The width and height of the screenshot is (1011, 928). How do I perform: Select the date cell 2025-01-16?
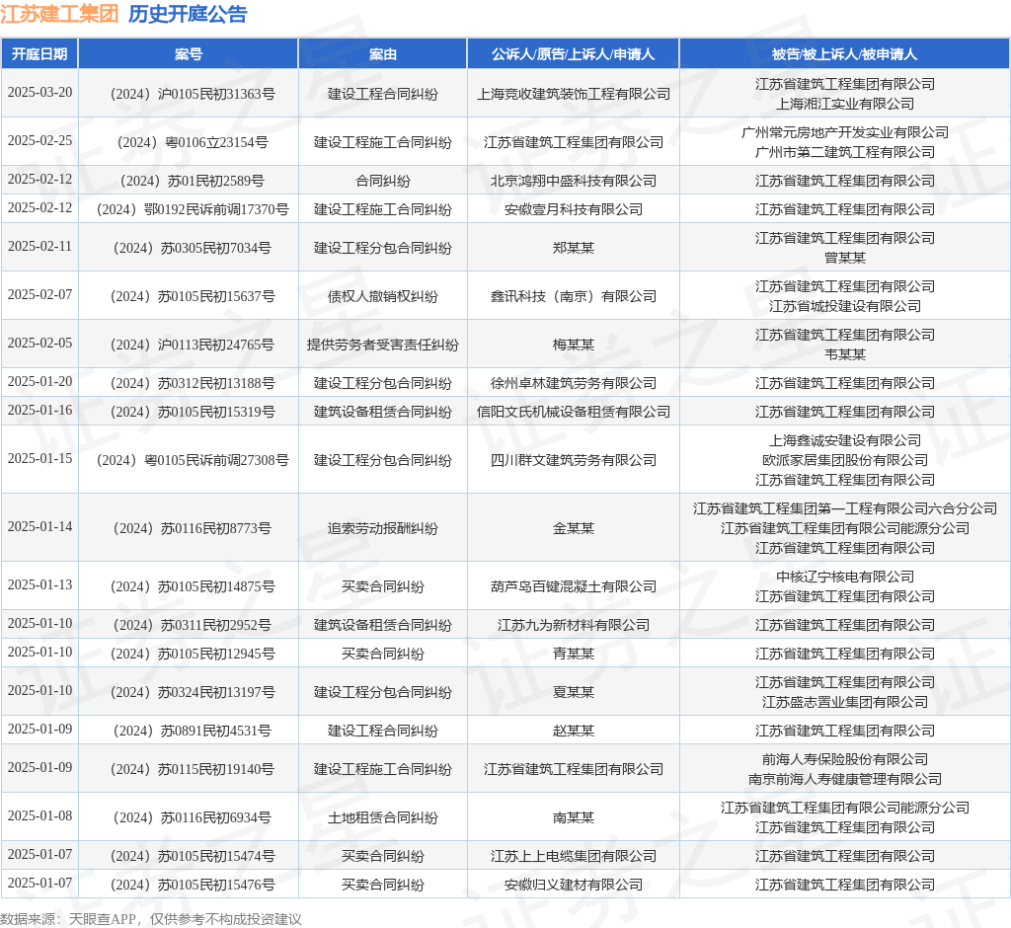pyautogui.click(x=39, y=410)
